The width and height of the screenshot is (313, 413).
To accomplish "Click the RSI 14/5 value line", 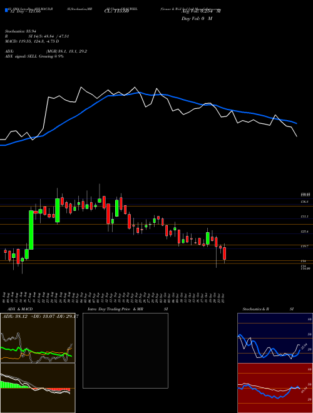I will coord(37,36).
